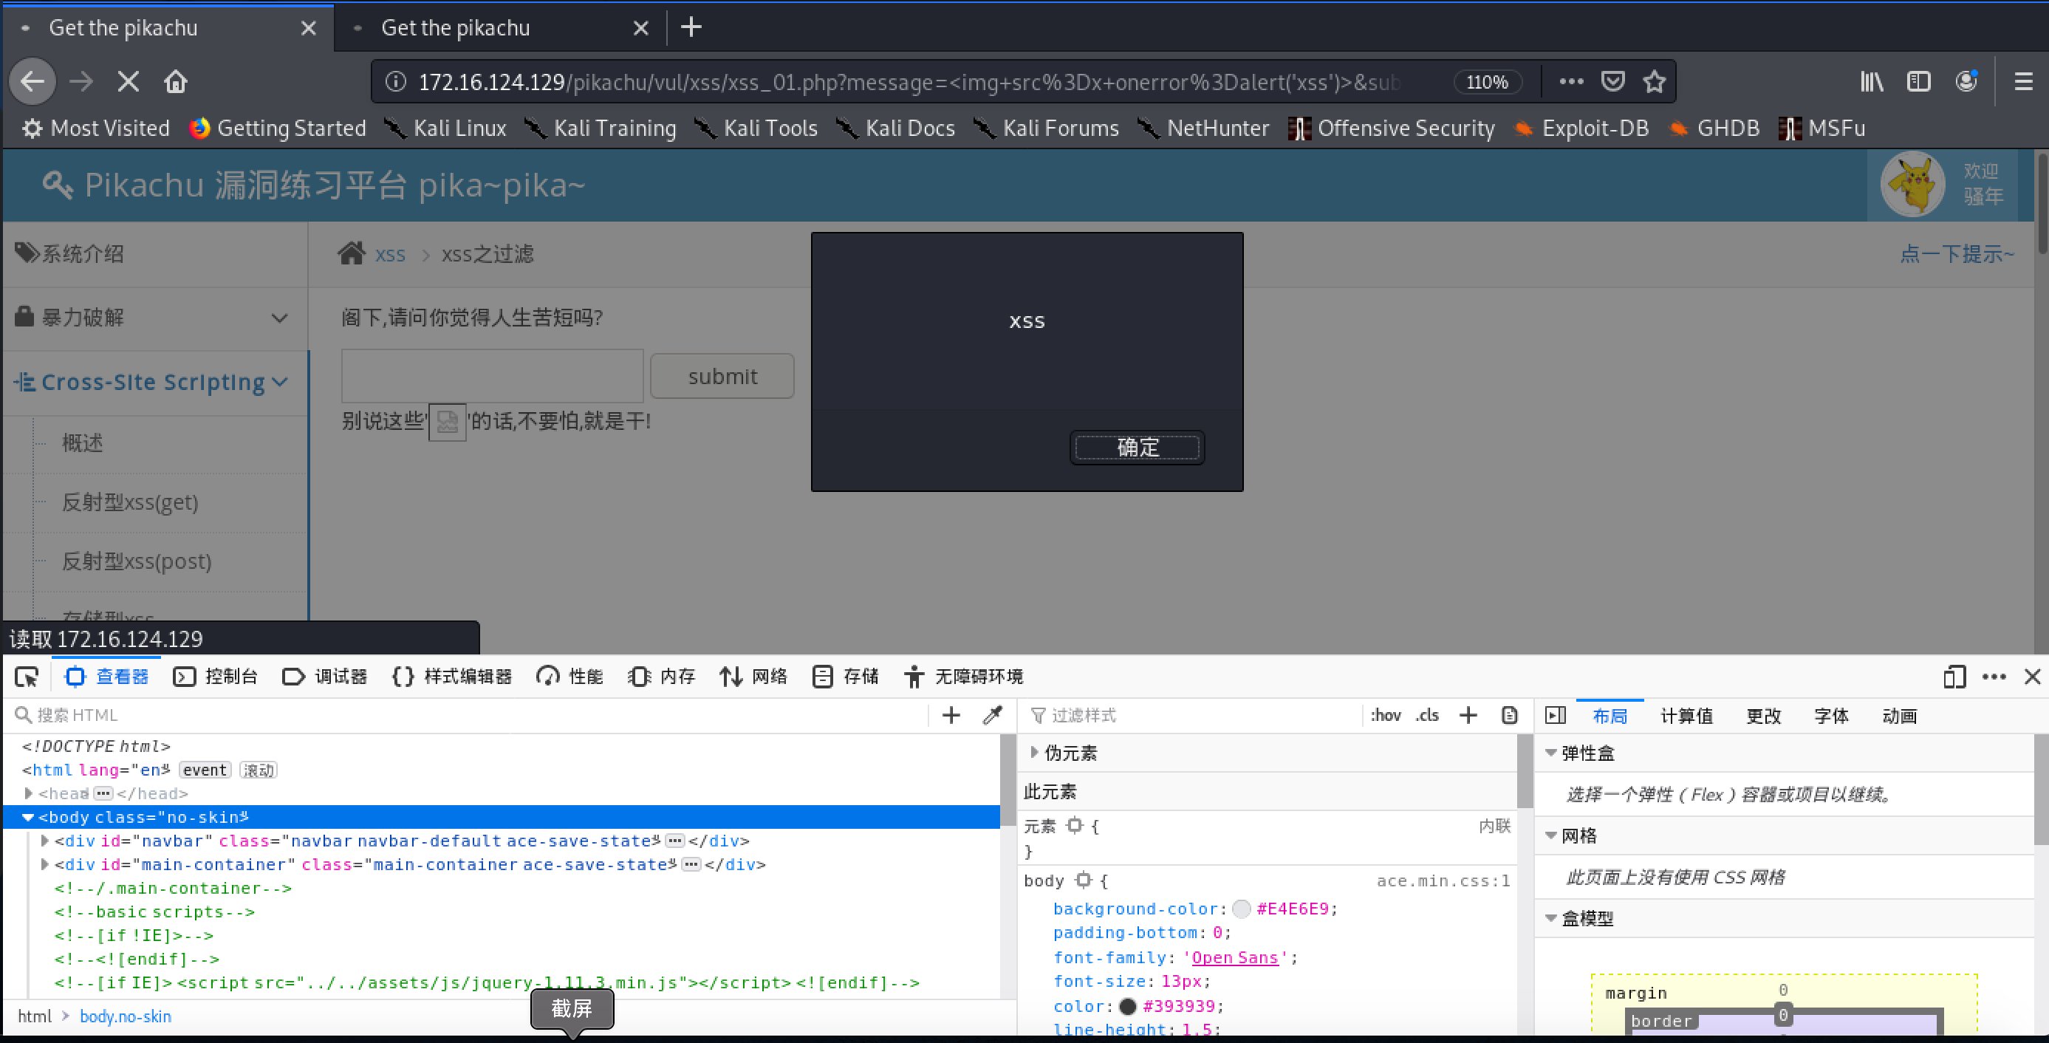The width and height of the screenshot is (2049, 1043).
Task: Click the stop loading X button
Action: pos(128,81)
